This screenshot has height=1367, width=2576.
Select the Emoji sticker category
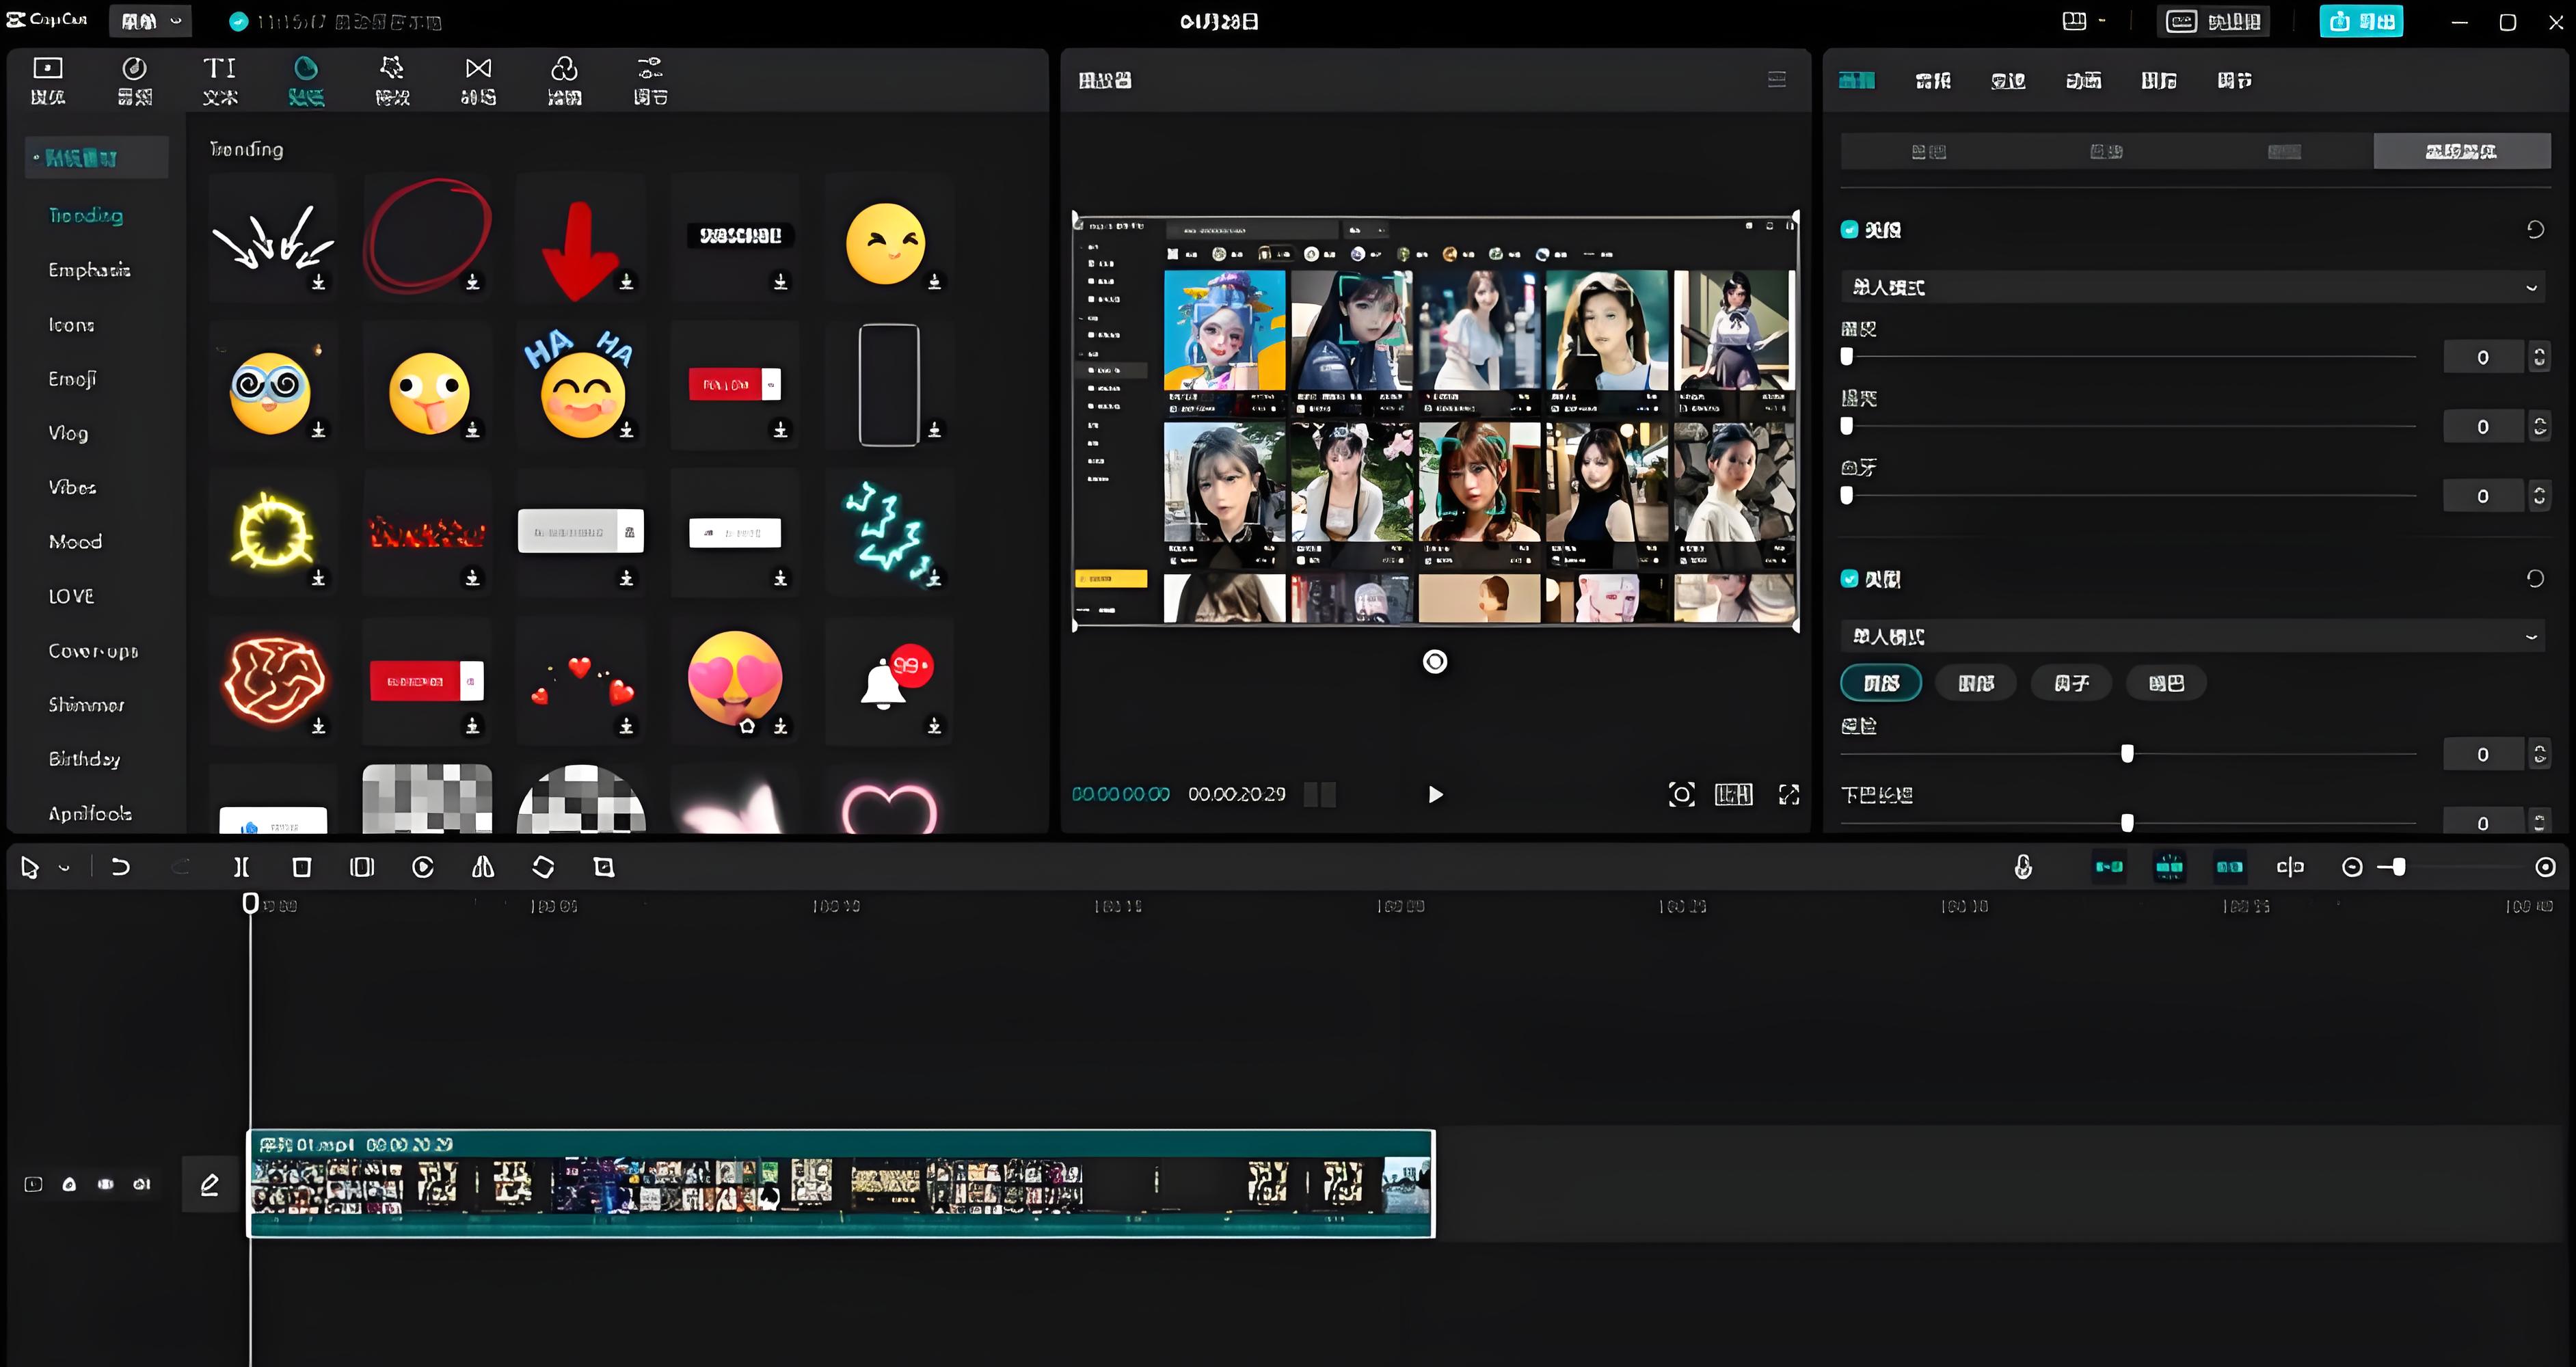coord(72,379)
